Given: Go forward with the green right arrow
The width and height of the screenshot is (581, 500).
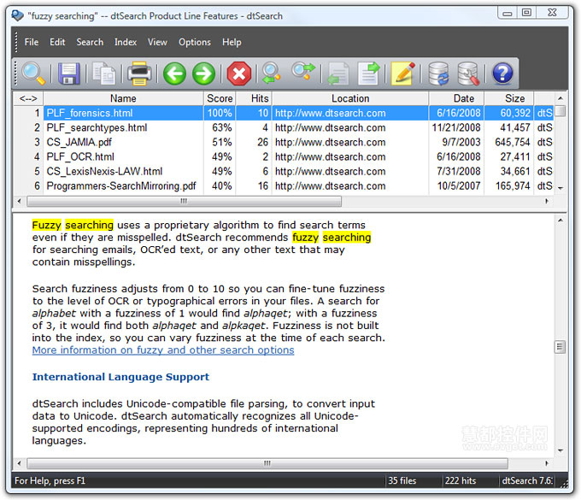Looking at the screenshot, I should [x=204, y=74].
